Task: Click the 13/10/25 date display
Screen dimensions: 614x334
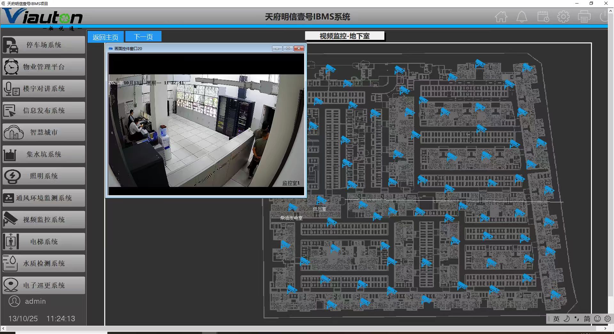Action: click(x=23, y=319)
